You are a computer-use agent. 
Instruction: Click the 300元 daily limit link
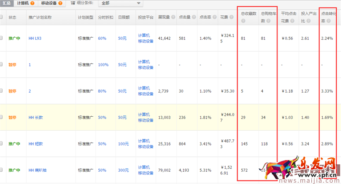click(123, 170)
